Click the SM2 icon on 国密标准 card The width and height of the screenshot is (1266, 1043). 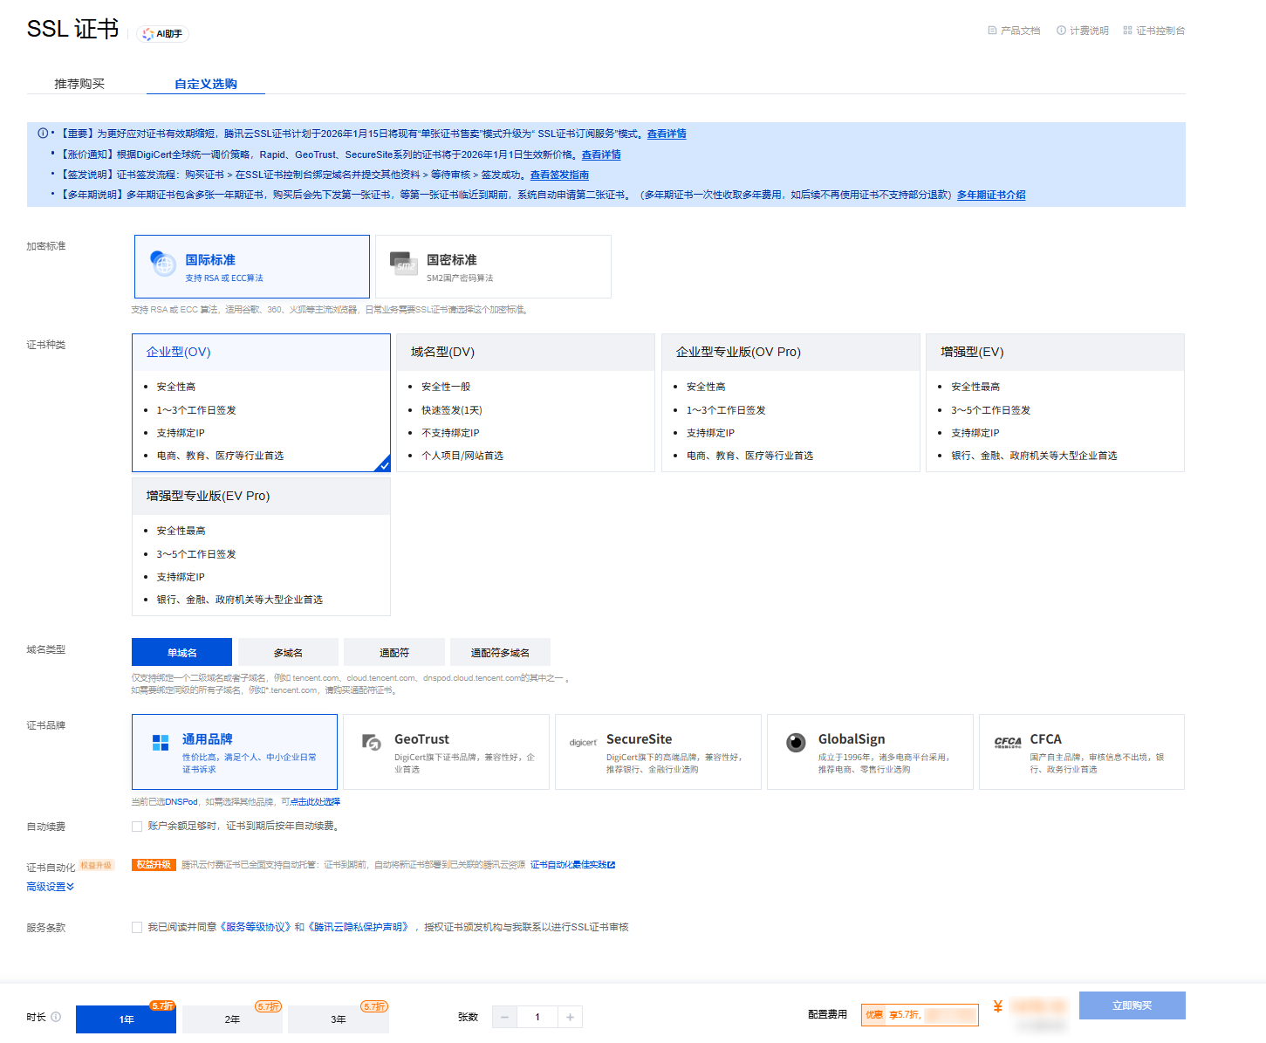(x=404, y=264)
